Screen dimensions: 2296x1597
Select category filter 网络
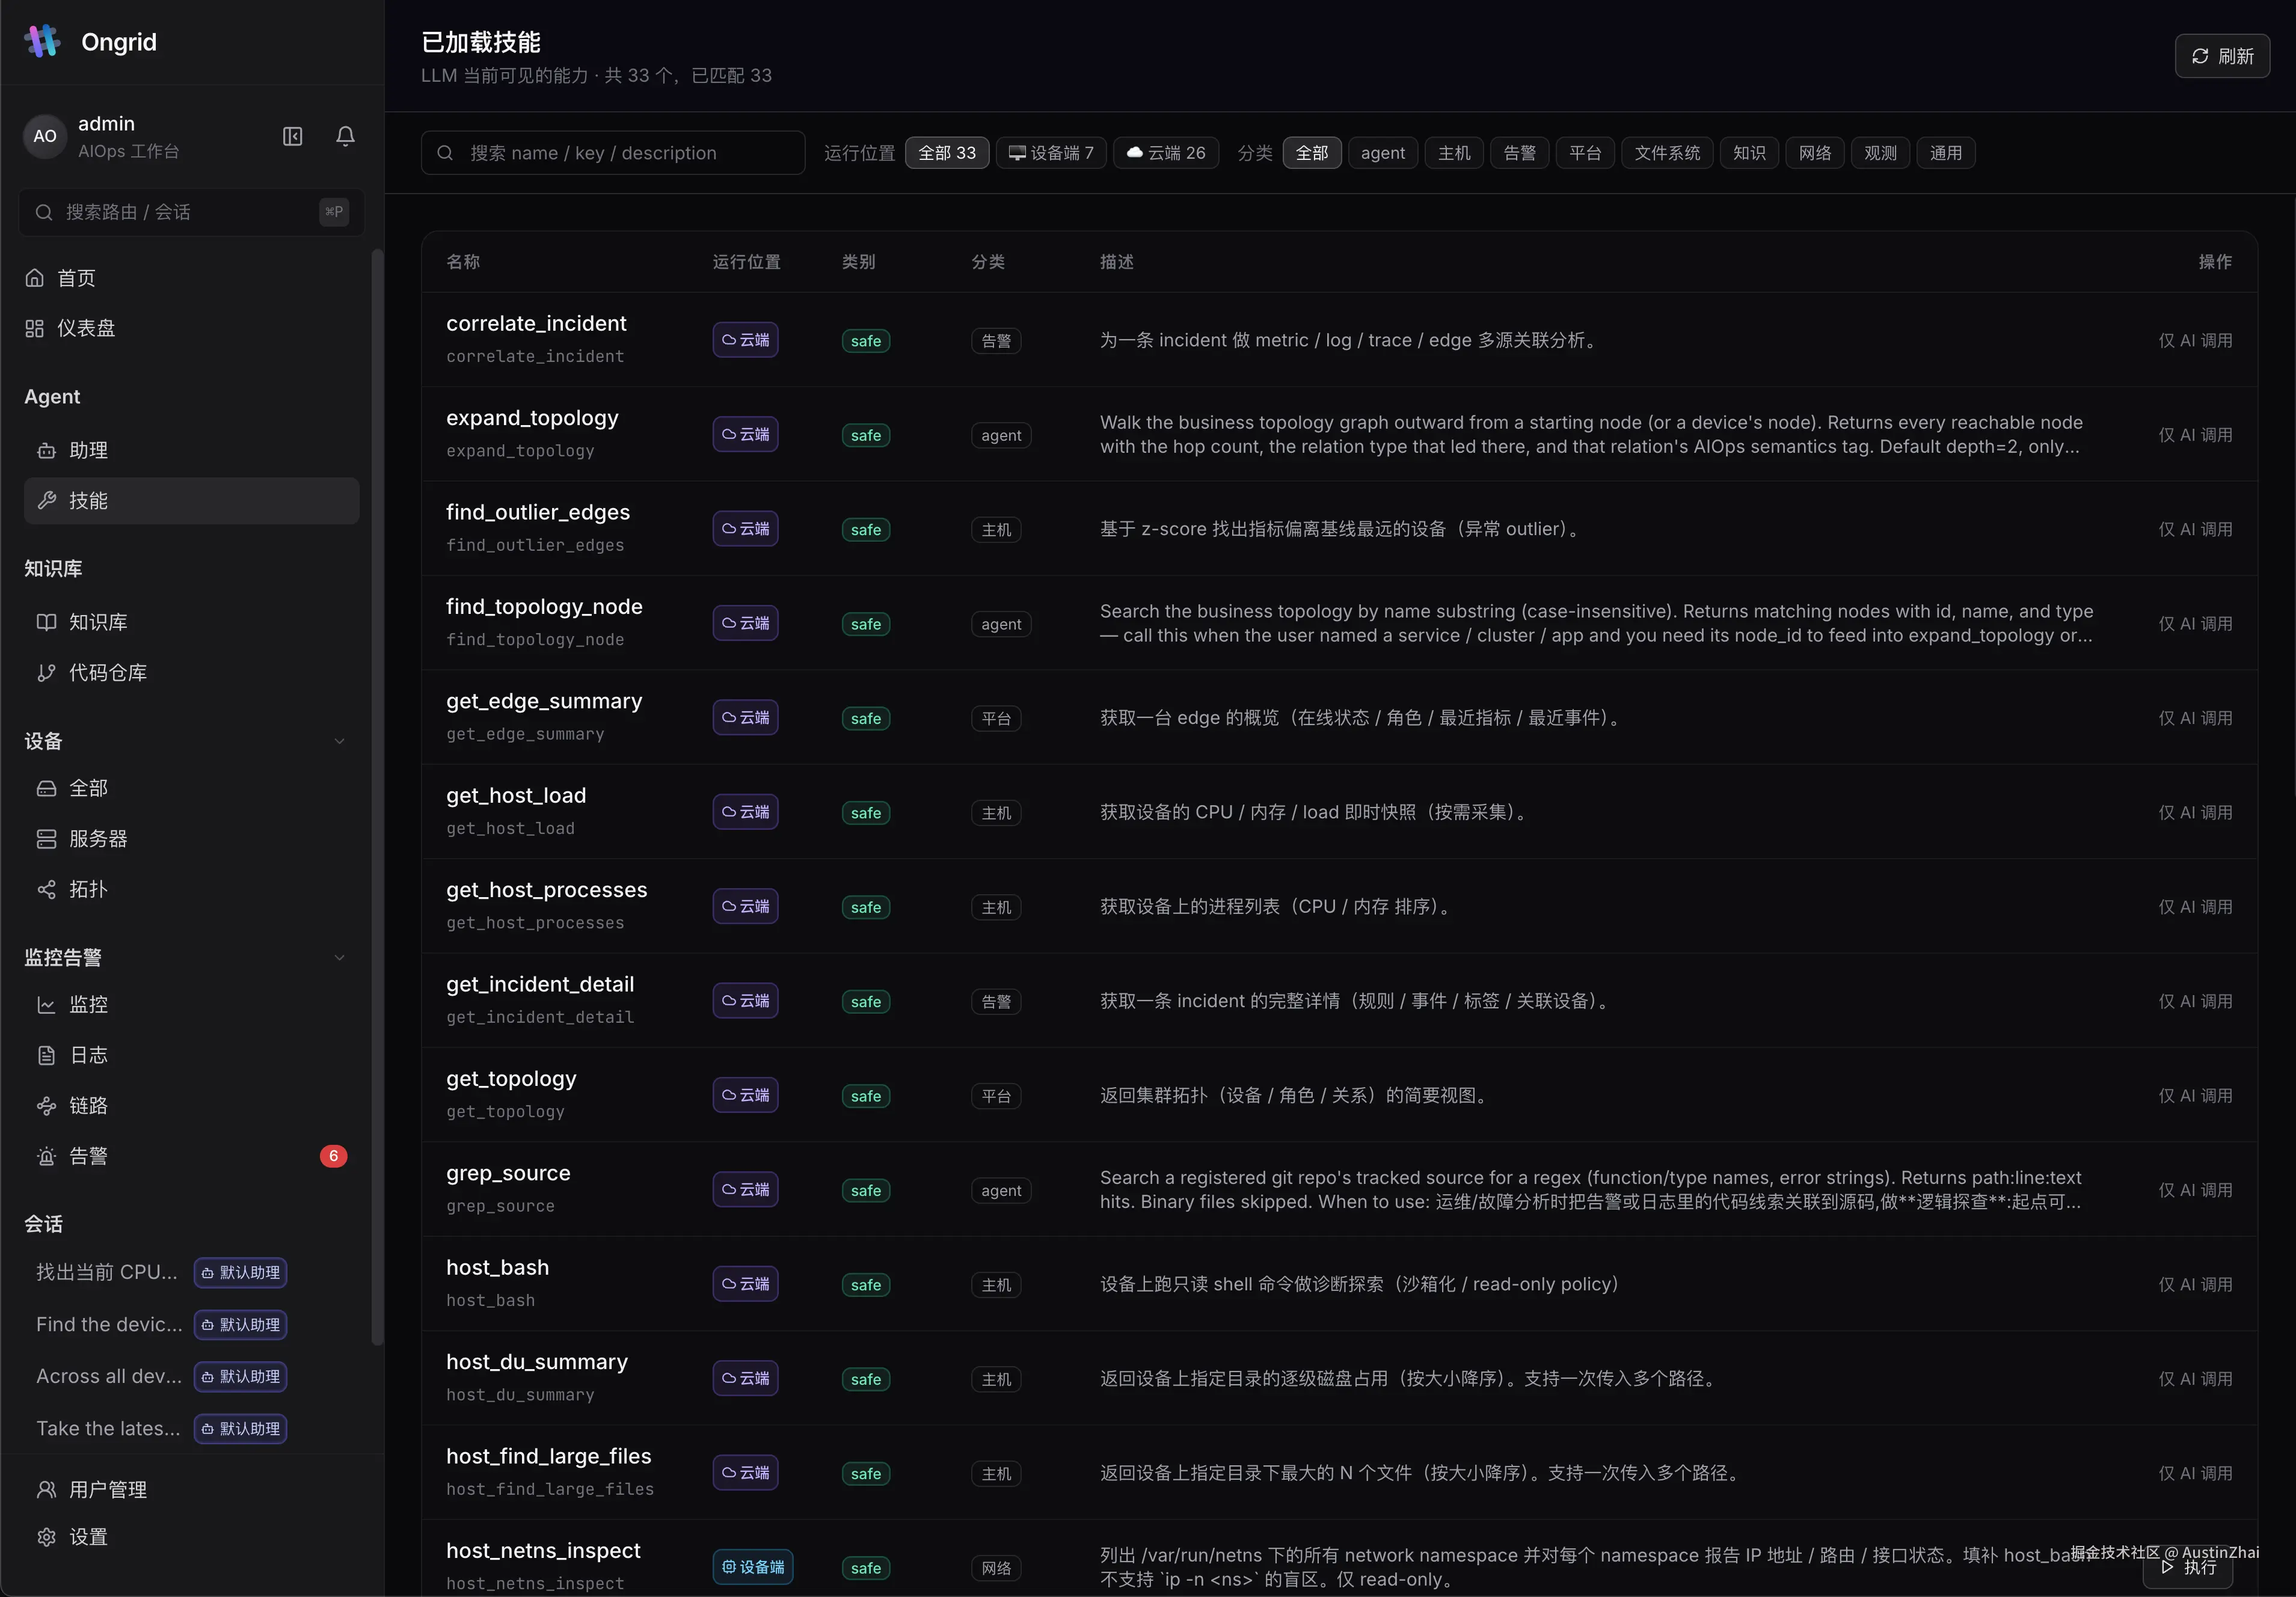tap(1814, 153)
